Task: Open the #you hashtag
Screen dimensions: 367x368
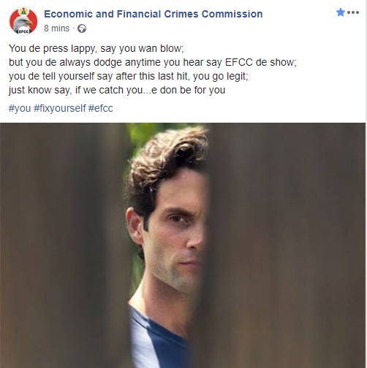Action: pyautogui.click(x=20, y=108)
